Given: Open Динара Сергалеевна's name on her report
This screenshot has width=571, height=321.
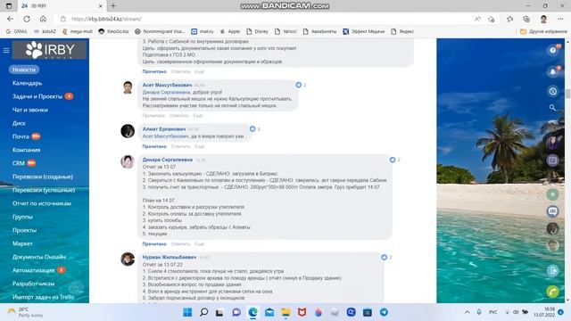Looking at the screenshot, I should pos(168,160).
